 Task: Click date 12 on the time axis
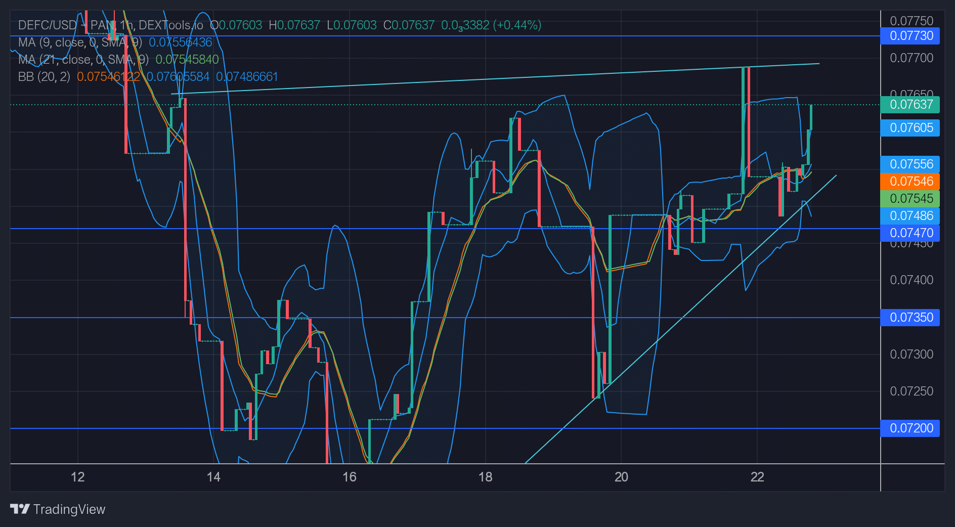77,477
